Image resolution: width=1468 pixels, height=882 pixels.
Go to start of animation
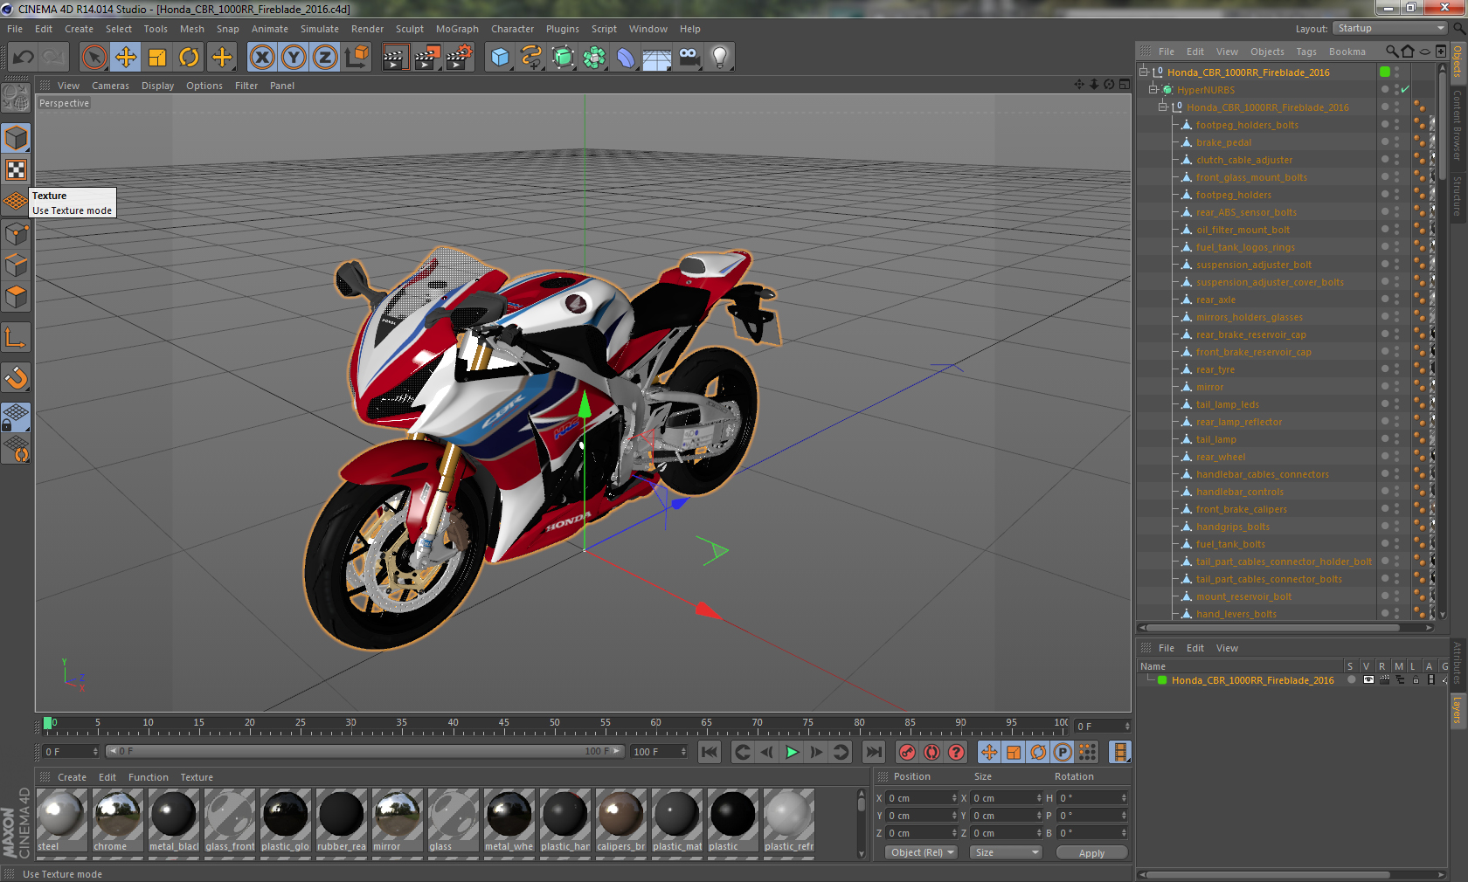coord(710,752)
